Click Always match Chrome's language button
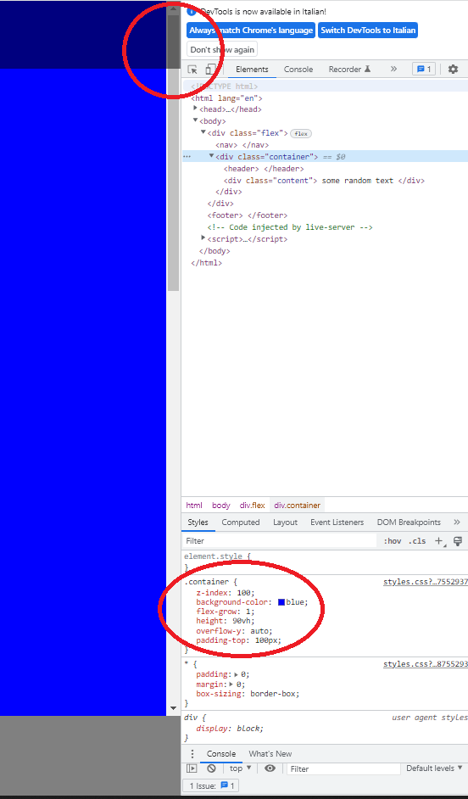This screenshot has height=799, width=468. point(251,31)
